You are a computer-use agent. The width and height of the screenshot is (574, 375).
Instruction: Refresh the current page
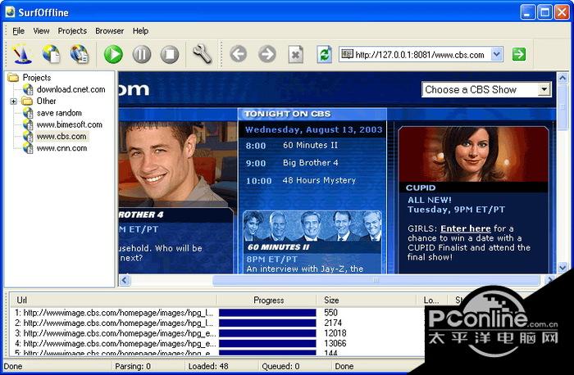(325, 55)
